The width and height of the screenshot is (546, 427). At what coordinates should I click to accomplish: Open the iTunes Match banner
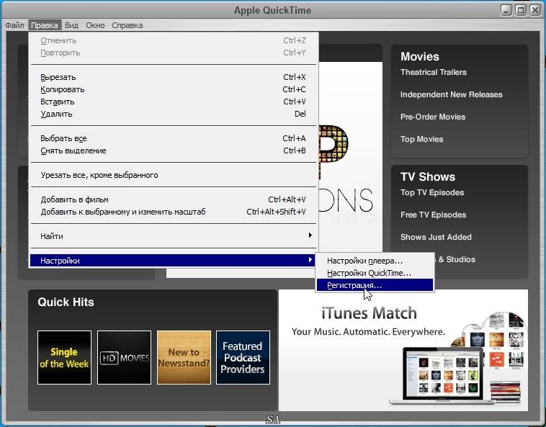pyautogui.click(x=403, y=350)
